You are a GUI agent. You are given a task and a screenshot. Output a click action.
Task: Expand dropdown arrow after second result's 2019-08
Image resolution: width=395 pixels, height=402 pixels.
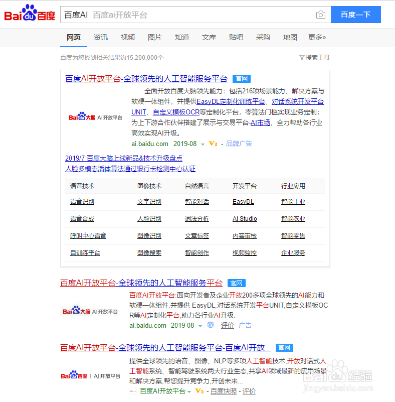(200, 326)
